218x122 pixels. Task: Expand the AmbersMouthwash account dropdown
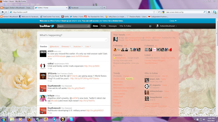[x=167, y=26]
